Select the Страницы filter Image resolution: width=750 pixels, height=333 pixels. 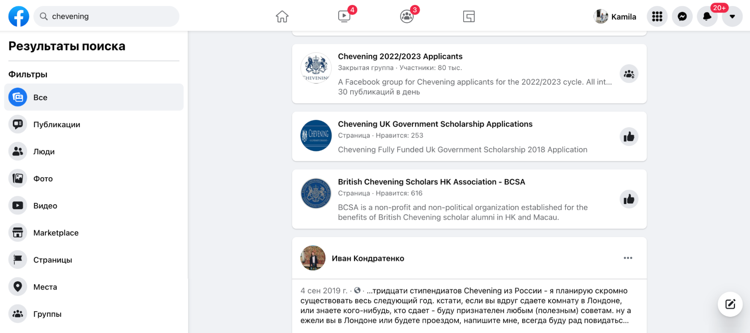pyautogui.click(x=94, y=260)
